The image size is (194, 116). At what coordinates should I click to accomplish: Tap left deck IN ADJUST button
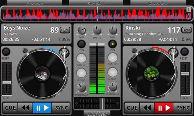pos(81,73)
